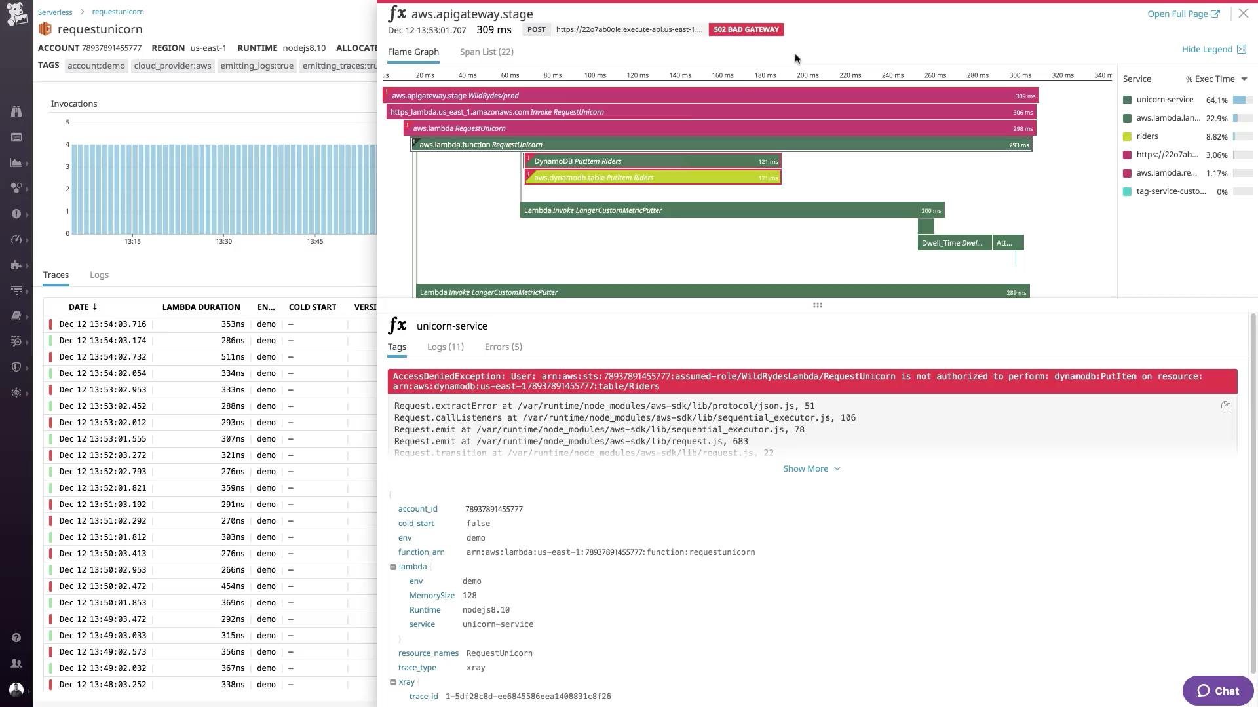Copy the stack trace using copy icon
The height and width of the screenshot is (707, 1258).
pos(1225,406)
